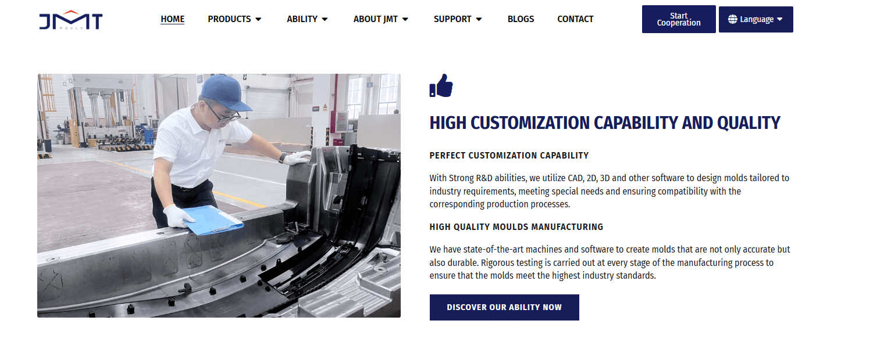This screenshot has width=891, height=360.
Task: Select the Ability menu label
Action: pyautogui.click(x=302, y=19)
